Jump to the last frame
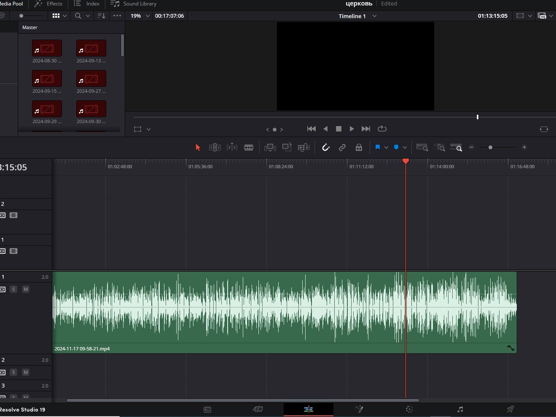 pyautogui.click(x=366, y=129)
